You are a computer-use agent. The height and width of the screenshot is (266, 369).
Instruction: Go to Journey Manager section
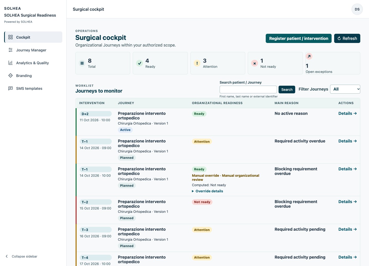pos(33,50)
